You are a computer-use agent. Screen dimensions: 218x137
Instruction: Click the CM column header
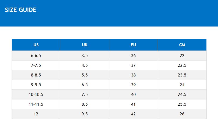pos(182,45)
